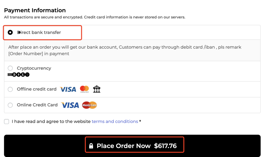Click the bank transfer instructions description box

pyautogui.click(x=132, y=50)
